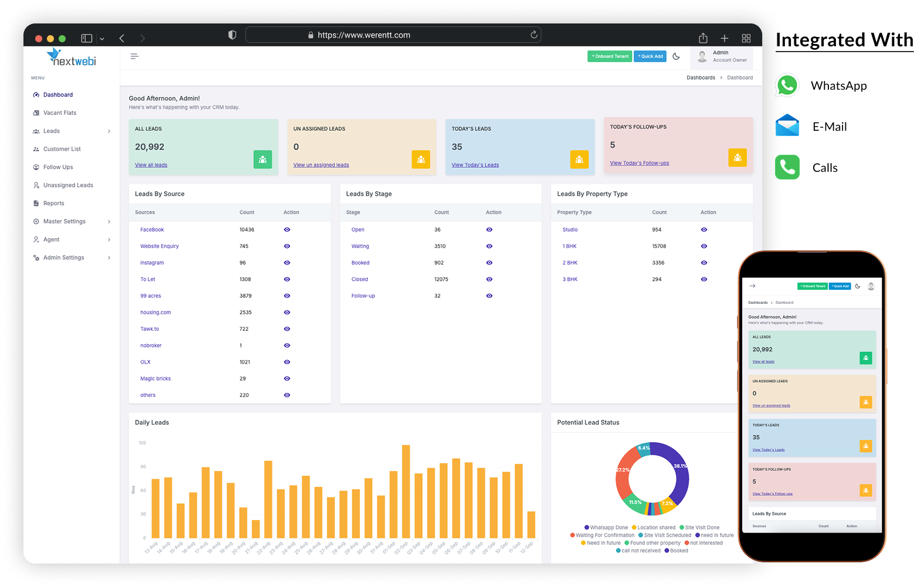Click the green phone call icon
914x587 pixels.
pos(787,168)
